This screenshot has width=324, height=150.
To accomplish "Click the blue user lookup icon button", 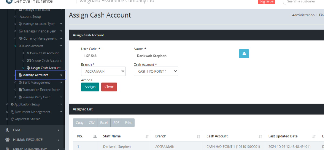I will (x=244, y=54).
